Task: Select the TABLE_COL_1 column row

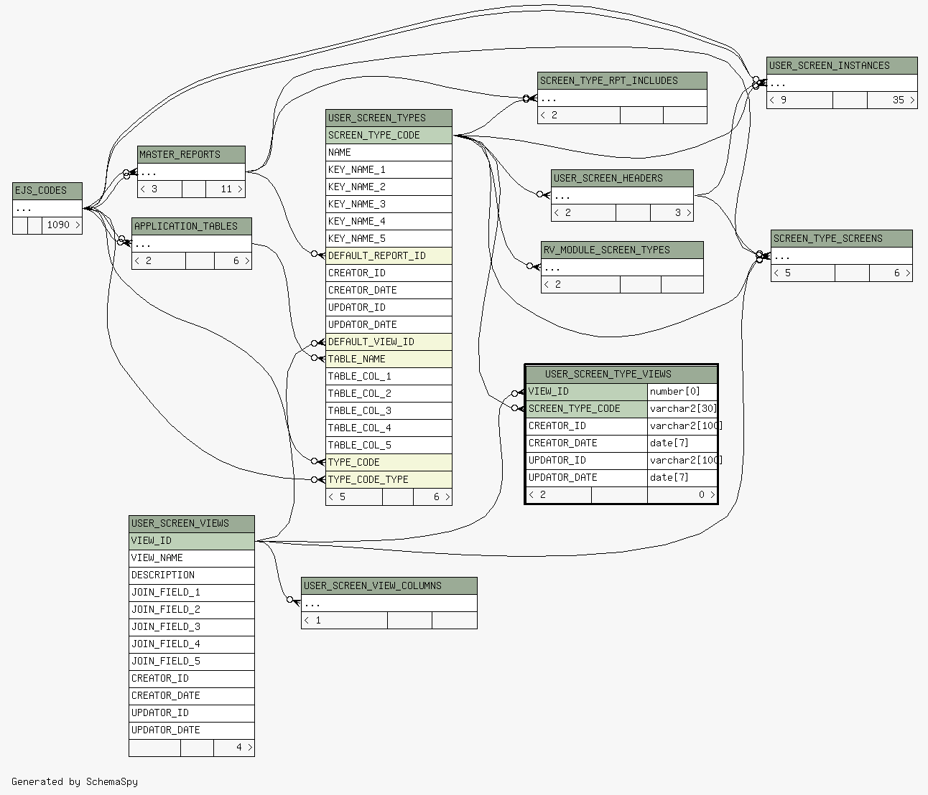Action: (x=389, y=377)
